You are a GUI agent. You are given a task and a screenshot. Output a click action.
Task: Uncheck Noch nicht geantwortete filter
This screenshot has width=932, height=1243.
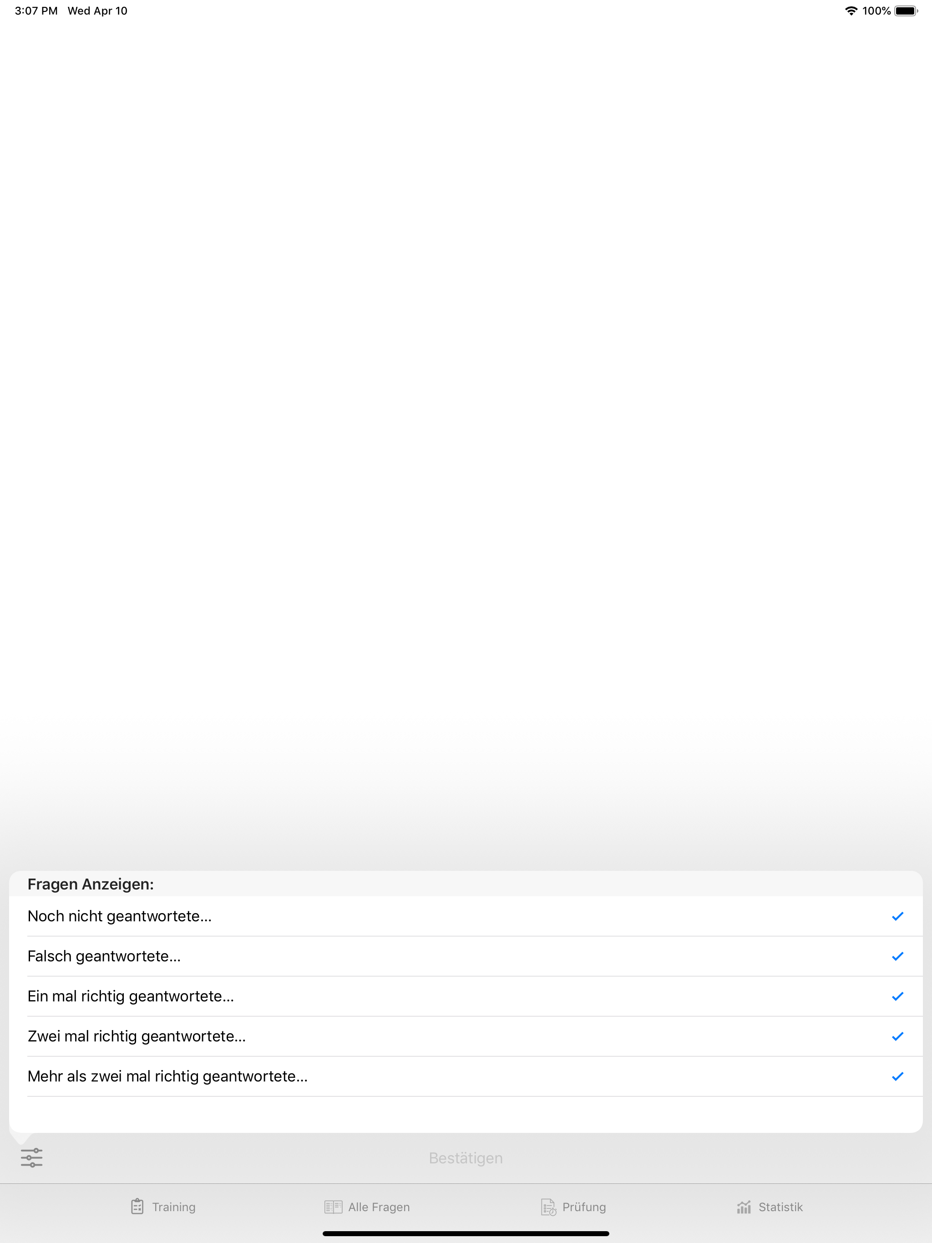pos(898,916)
